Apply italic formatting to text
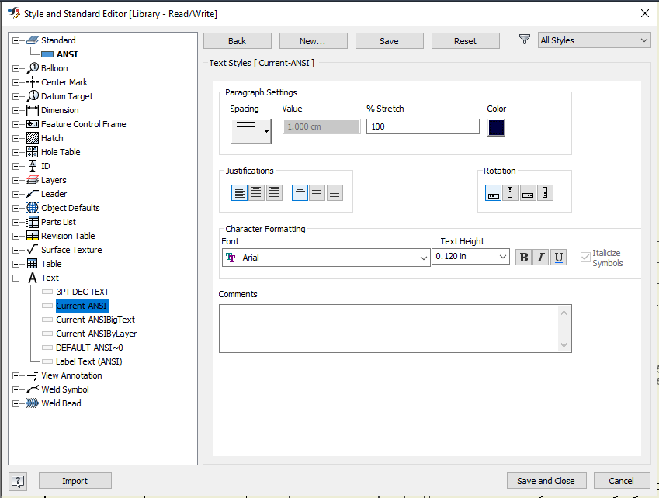The width and height of the screenshot is (659, 498). [x=541, y=257]
